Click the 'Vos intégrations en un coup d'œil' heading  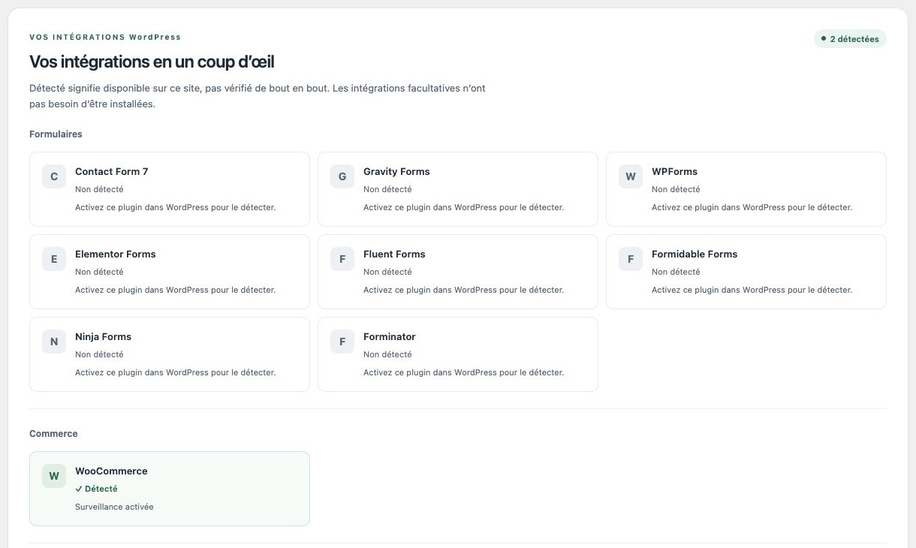152,62
